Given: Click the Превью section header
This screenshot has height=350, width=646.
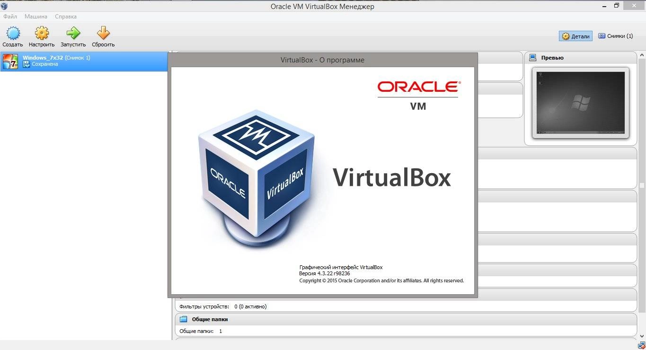Looking at the screenshot, I should pyautogui.click(x=580, y=58).
